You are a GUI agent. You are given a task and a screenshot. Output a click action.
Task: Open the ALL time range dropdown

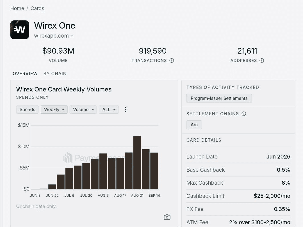[x=109, y=110]
